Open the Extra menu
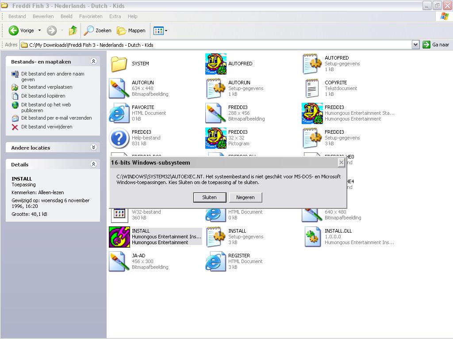The height and width of the screenshot is (339, 453). pos(115,16)
